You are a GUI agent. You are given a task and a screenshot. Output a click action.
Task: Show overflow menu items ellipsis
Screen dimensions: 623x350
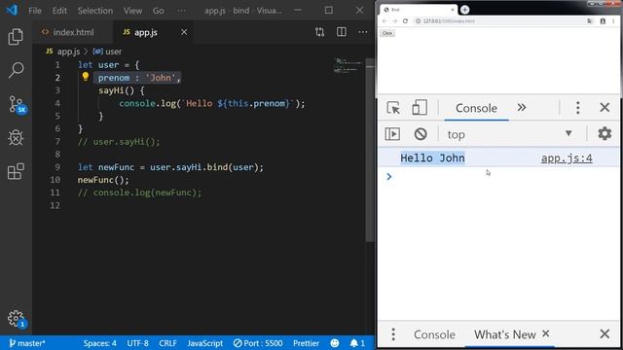click(x=181, y=11)
